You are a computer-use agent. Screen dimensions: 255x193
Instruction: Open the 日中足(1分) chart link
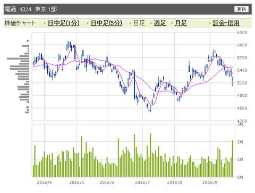pyautogui.click(x=64, y=23)
